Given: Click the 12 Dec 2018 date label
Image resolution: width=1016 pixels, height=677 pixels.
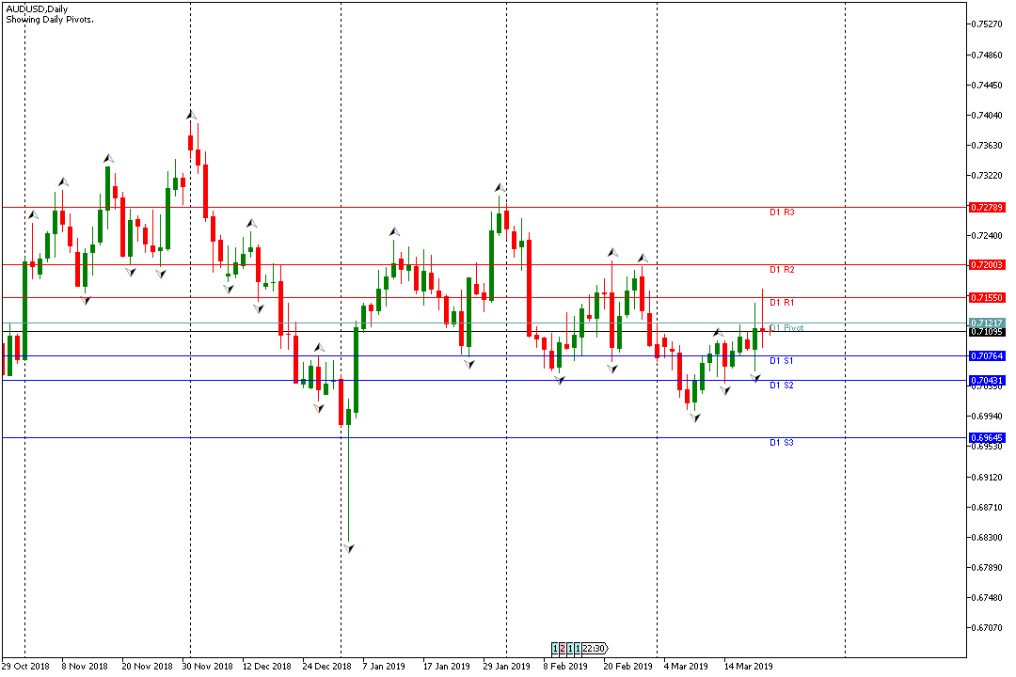Looking at the screenshot, I should click(x=267, y=666).
